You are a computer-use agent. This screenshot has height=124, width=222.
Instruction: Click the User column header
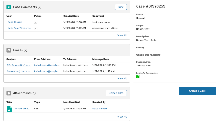pyautogui.click(x=9, y=16)
